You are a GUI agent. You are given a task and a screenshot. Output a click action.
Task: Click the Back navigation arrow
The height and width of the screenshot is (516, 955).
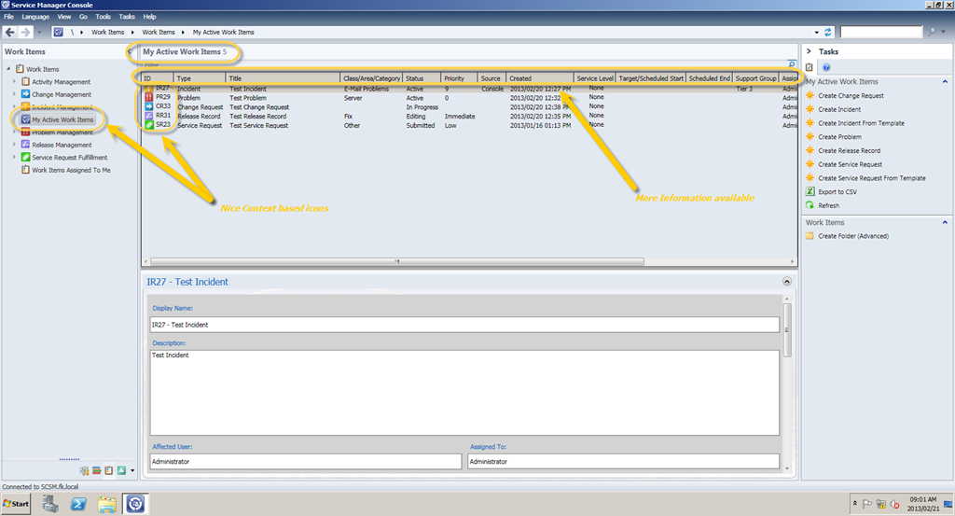coord(10,32)
